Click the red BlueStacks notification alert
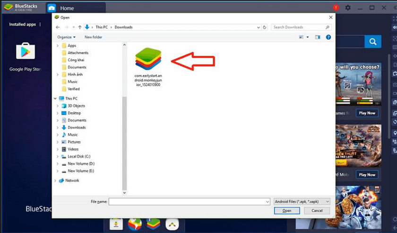397x233 pixels. click(336, 8)
